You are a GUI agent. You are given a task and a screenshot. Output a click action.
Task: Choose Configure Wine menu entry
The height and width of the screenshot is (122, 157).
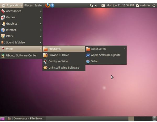[64, 61]
